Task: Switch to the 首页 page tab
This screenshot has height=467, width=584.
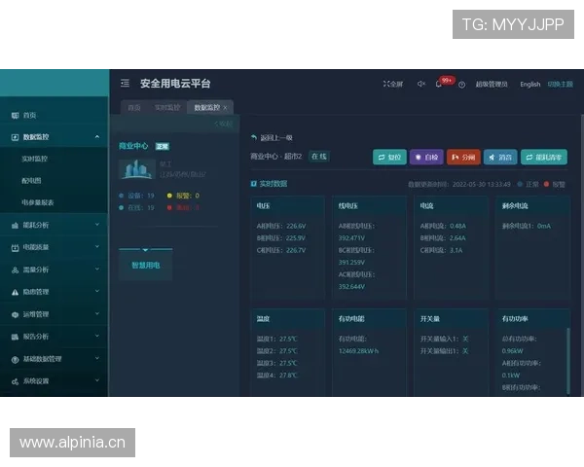Action: 134,108
